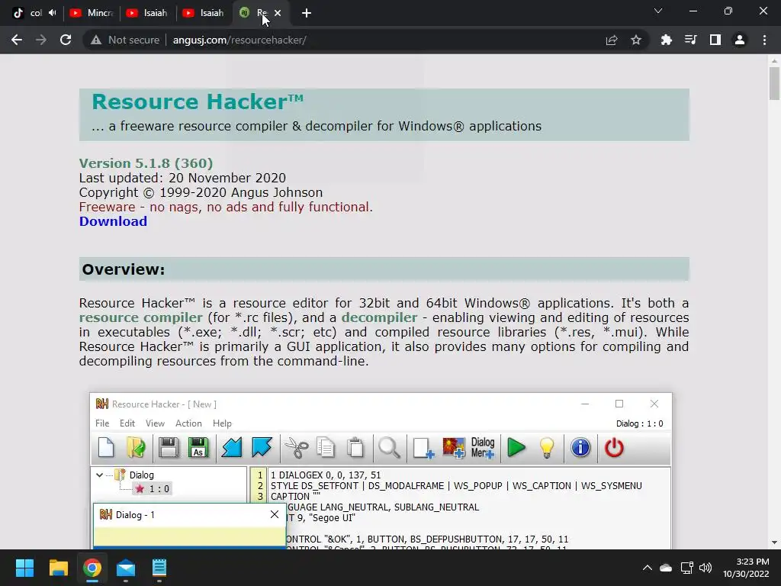
Task: Click the address bar URL angusj.com/resourcehacker/
Action: tap(239, 40)
